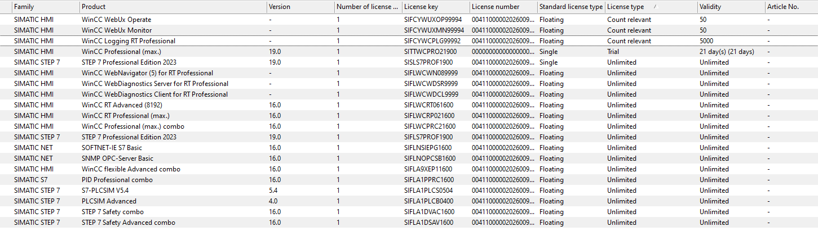Select STEP 7 Safety Advanced combo row
818x240 pixels.
click(409, 223)
